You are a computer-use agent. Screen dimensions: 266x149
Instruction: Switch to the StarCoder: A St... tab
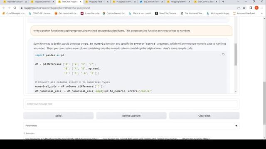[x=206, y=2]
